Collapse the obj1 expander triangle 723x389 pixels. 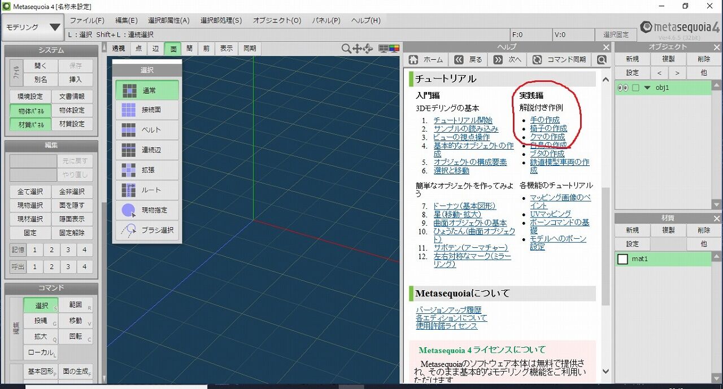(647, 88)
